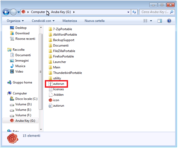The height and width of the screenshot is (148, 178).
Task: Open the ThunderbirdPortable folder
Action: tap(67, 73)
